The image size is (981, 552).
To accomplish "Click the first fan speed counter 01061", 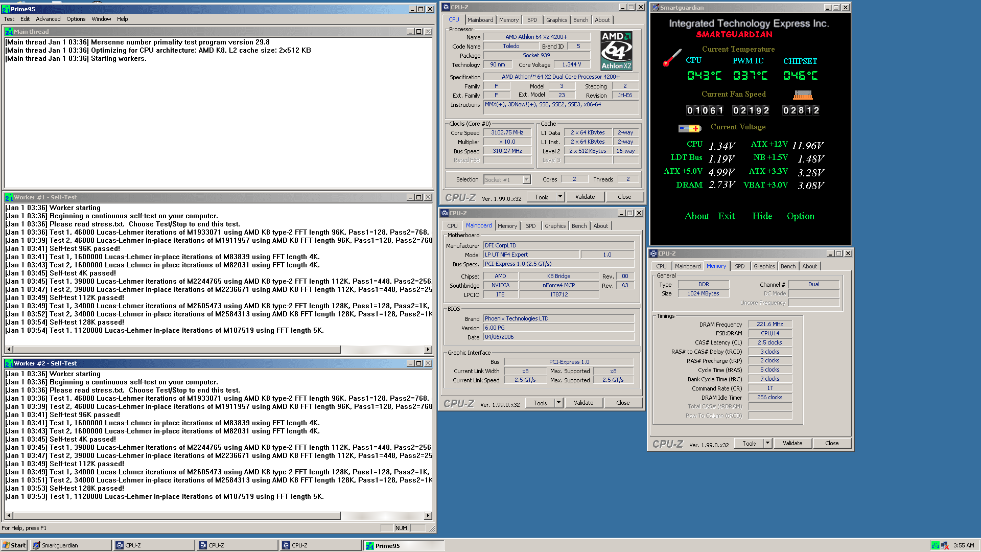I will coord(705,110).
